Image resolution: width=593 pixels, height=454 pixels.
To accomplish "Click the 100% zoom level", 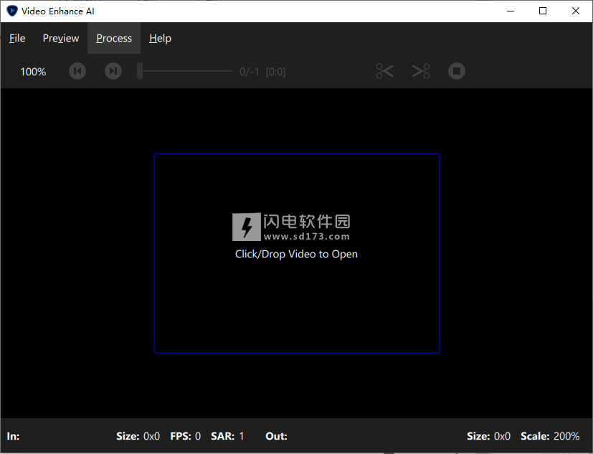I will click(33, 72).
